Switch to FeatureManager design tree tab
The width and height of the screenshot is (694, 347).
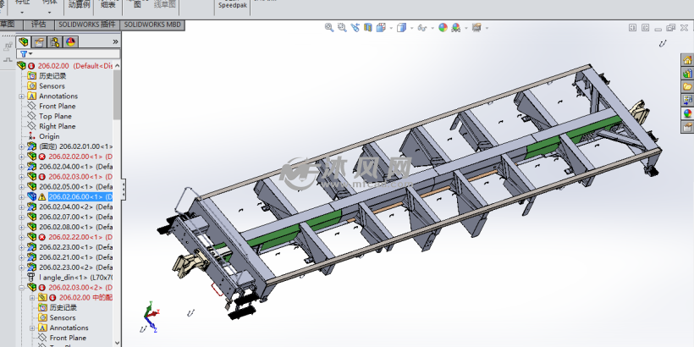click(x=24, y=42)
